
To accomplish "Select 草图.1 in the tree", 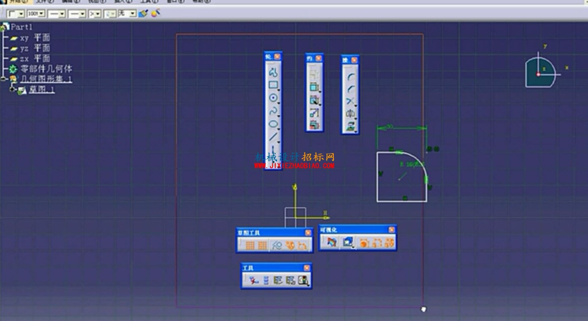I will point(41,89).
